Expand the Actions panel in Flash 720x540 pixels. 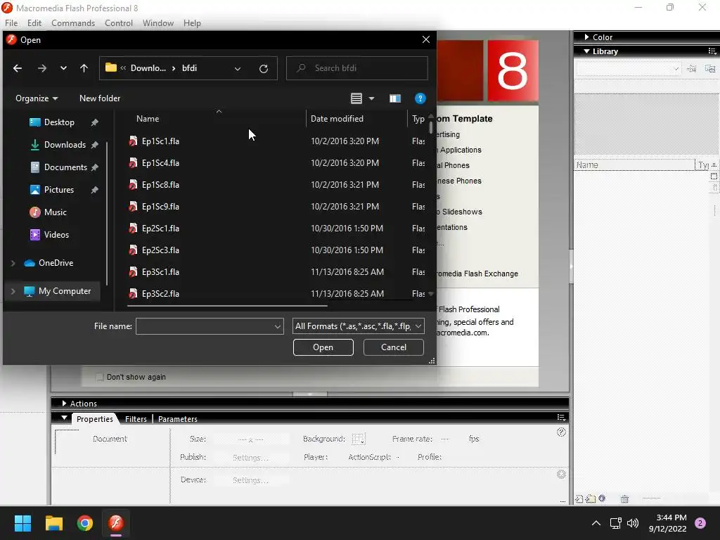(x=64, y=404)
